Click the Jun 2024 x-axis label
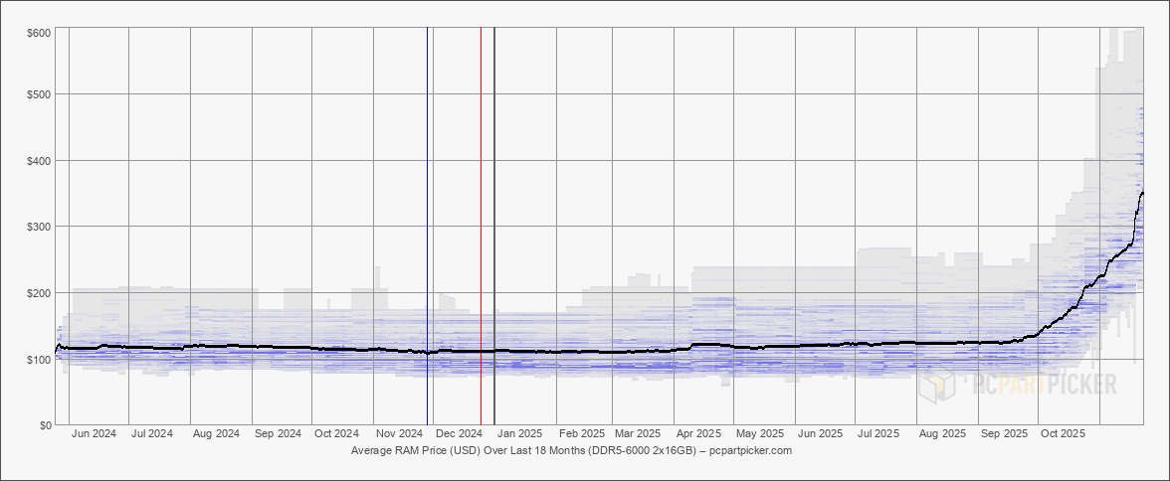 94,433
